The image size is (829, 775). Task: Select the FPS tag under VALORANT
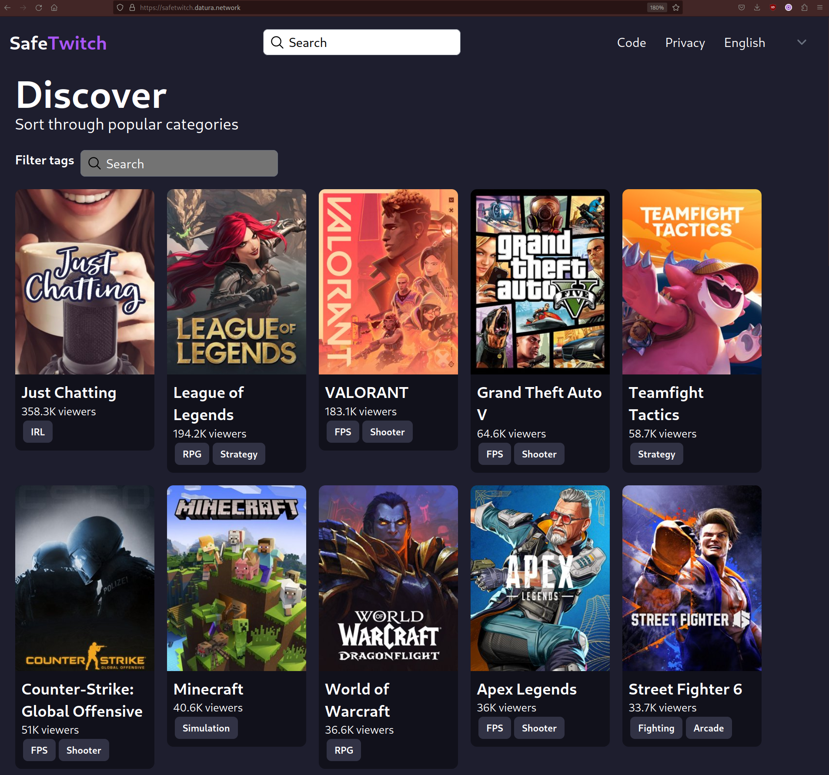pos(343,432)
